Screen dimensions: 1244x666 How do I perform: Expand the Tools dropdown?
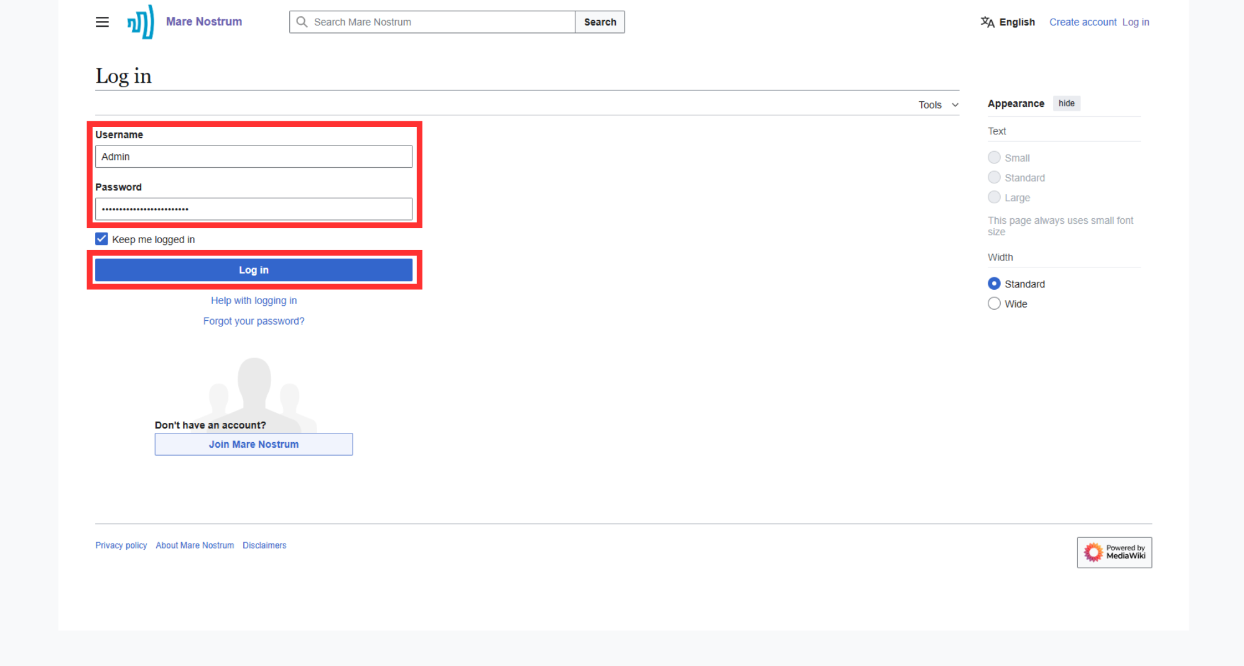coord(939,104)
